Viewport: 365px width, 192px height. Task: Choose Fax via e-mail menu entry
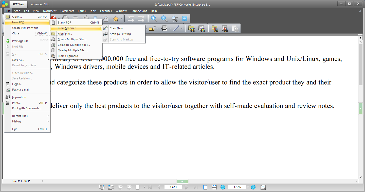(27, 90)
